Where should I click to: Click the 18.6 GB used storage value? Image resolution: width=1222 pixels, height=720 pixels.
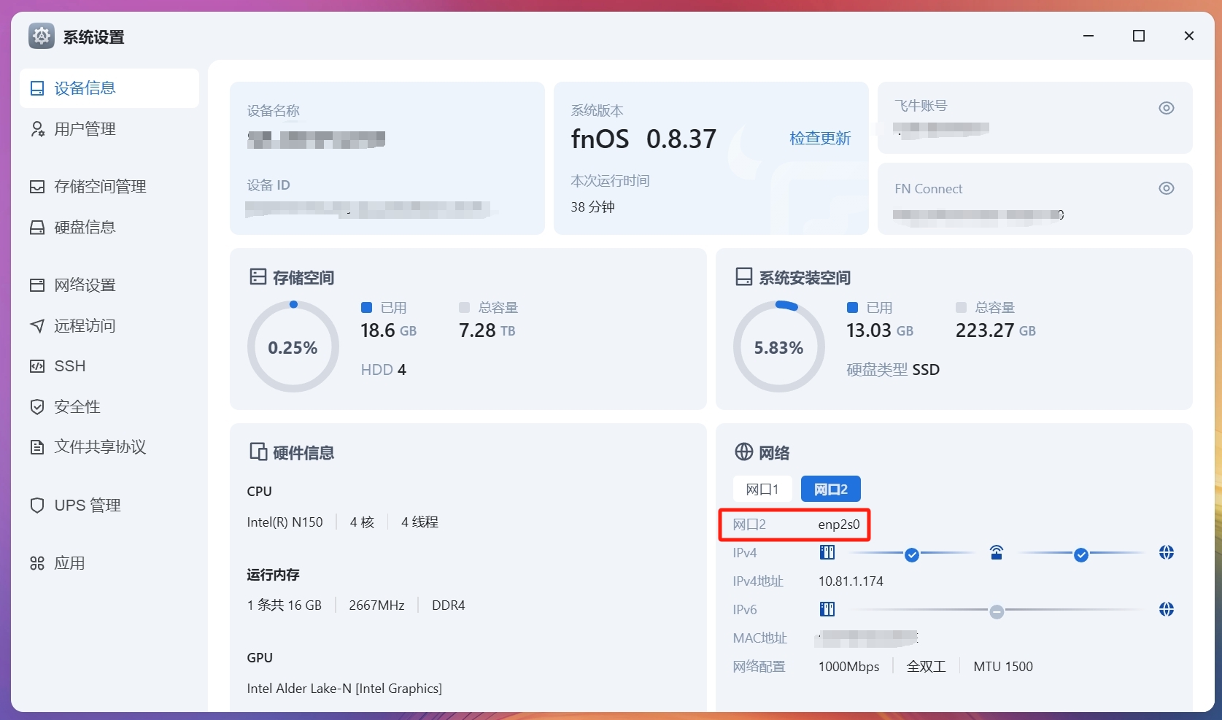tap(389, 330)
